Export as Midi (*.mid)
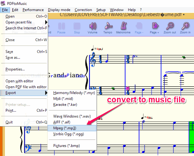The height and width of the screenshot is (156, 194). click(x=72, y=99)
